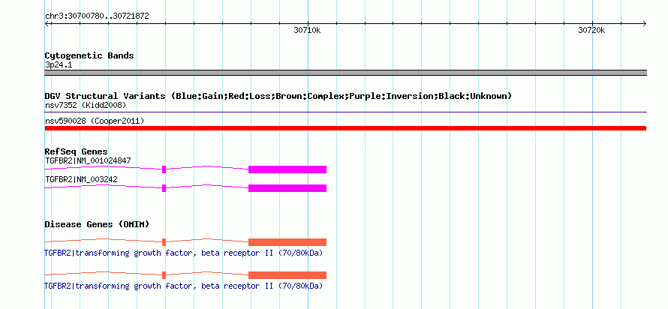Open the first TGFBR2 transforming growth factor link
The height and width of the screenshot is (309, 668).
(x=184, y=253)
